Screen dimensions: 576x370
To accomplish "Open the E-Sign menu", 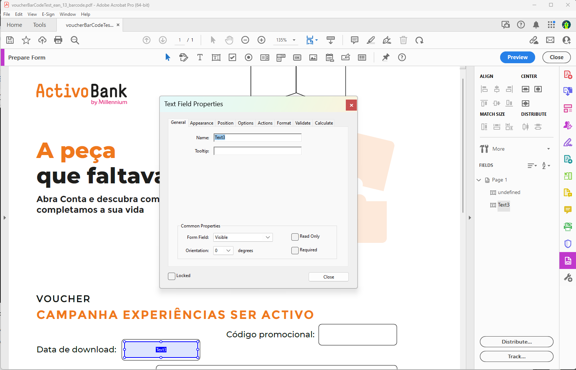I will click(48, 14).
